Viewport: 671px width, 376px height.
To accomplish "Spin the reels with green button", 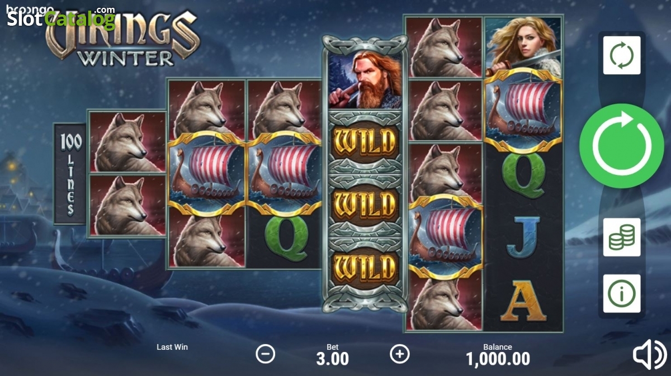I will click(621, 146).
